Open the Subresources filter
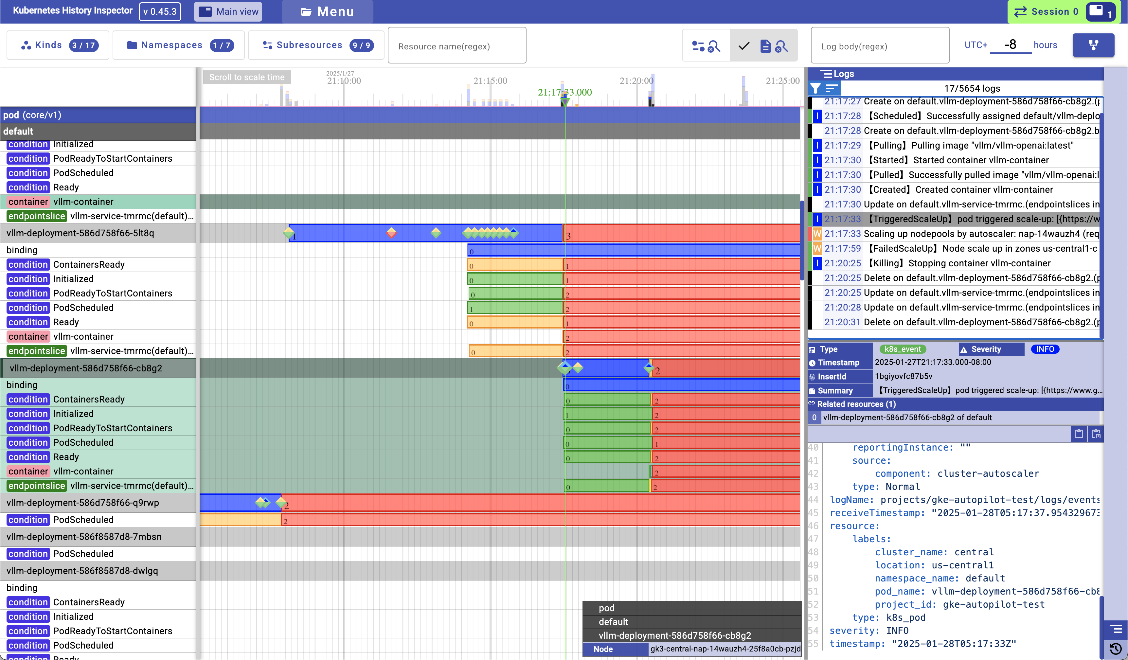The width and height of the screenshot is (1128, 660). (316, 45)
